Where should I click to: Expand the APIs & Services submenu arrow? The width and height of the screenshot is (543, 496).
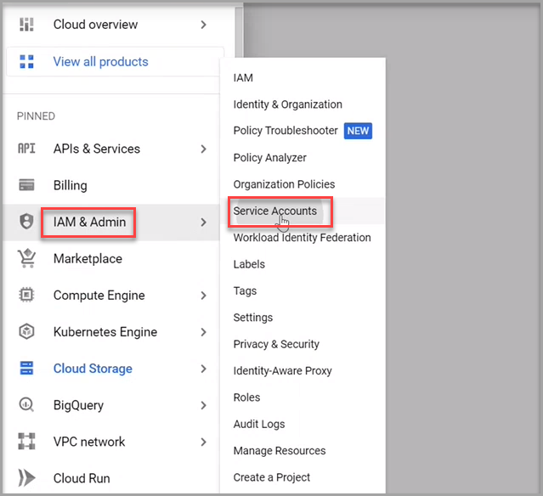[203, 149]
